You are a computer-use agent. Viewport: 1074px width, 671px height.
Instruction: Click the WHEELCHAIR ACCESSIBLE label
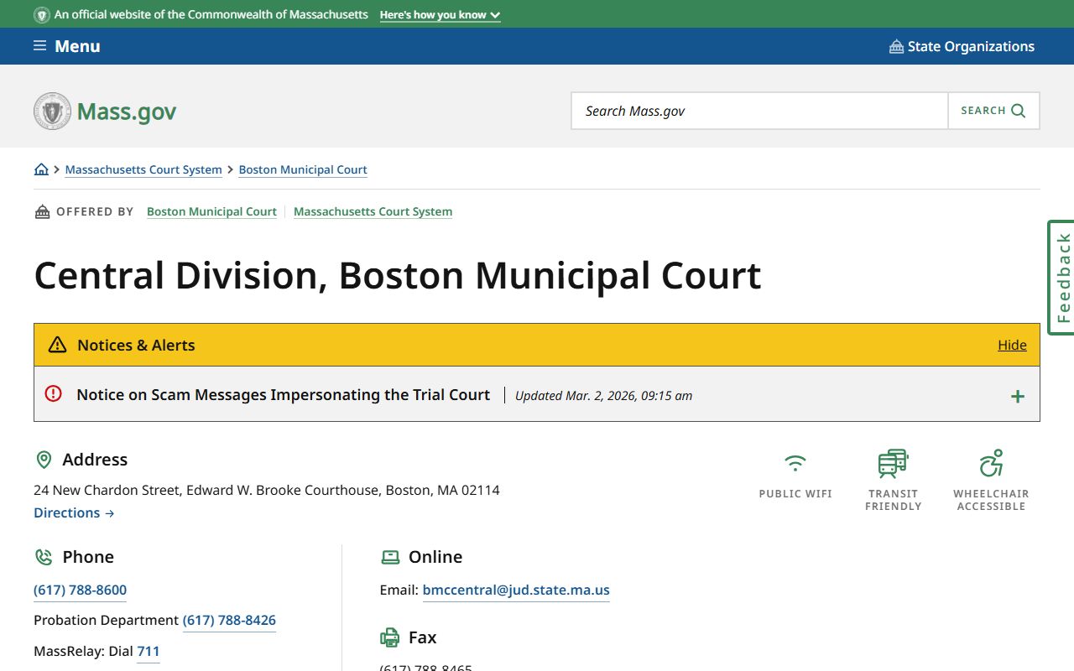point(991,500)
